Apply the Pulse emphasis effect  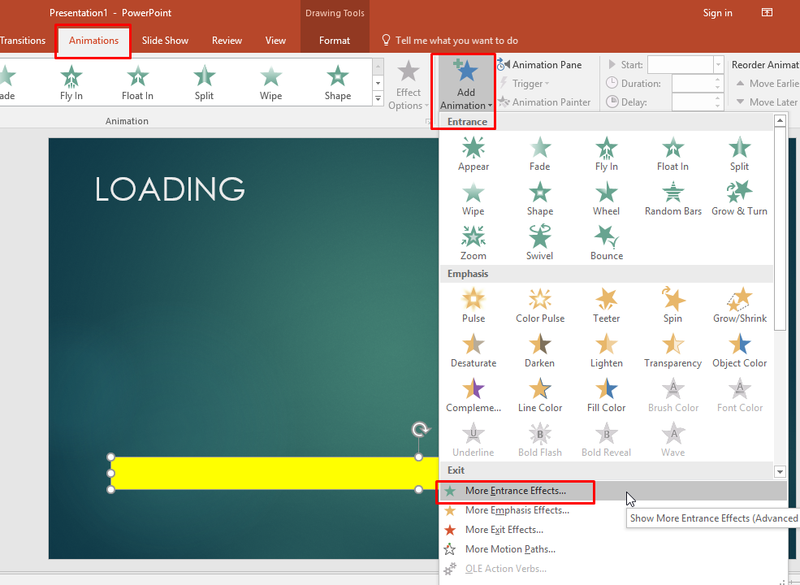(x=474, y=305)
